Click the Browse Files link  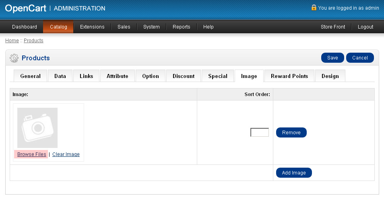[x=31, y=154]
